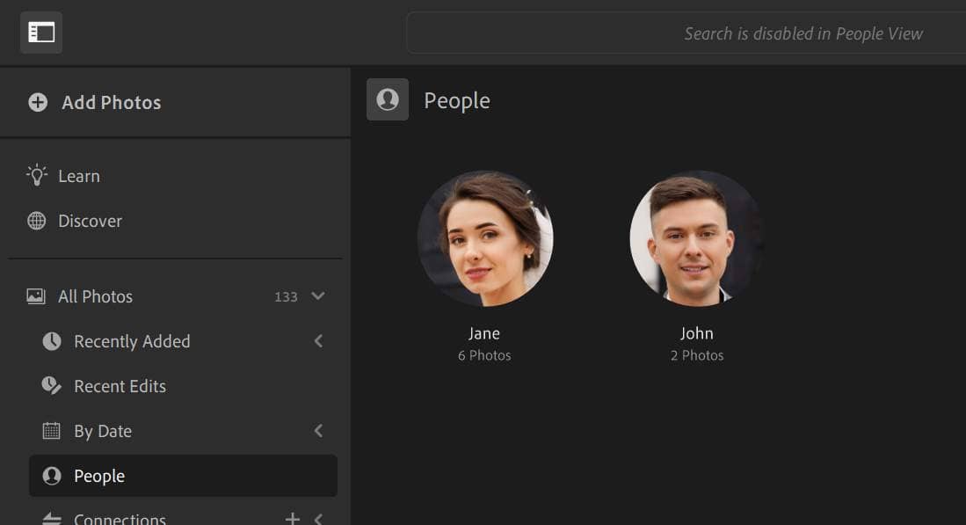
Task: Open the Learn section
Action: click(x=79, y=176)
